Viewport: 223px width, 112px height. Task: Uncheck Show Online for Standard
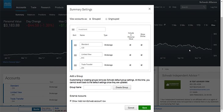tap(141, 45)
